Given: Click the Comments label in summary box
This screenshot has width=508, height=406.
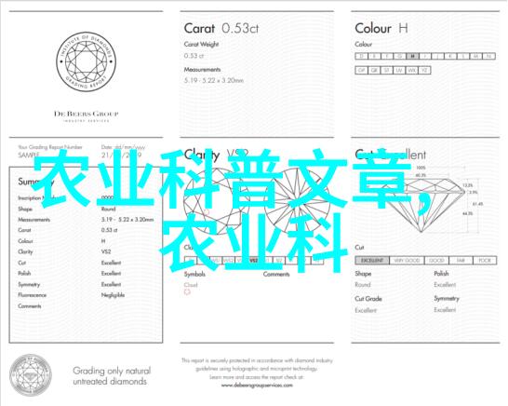Looking at the screenshot, I should point(30,305).
